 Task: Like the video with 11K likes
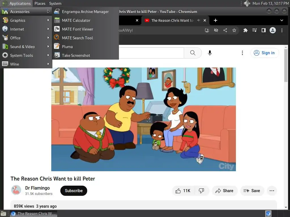(183, 191)
